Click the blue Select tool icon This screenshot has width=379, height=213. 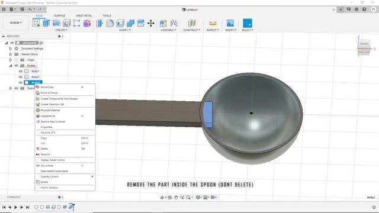[248, 23]
